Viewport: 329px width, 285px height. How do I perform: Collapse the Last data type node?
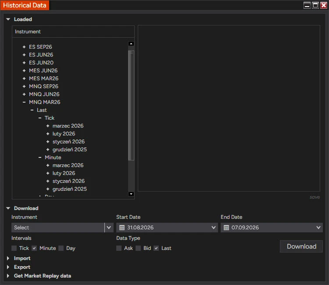coord(32,110)
